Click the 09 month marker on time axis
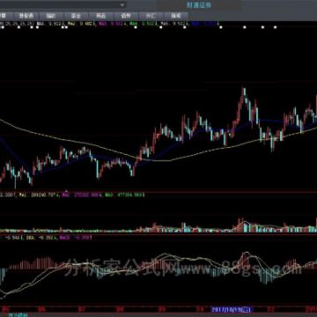 coord(162,310)
